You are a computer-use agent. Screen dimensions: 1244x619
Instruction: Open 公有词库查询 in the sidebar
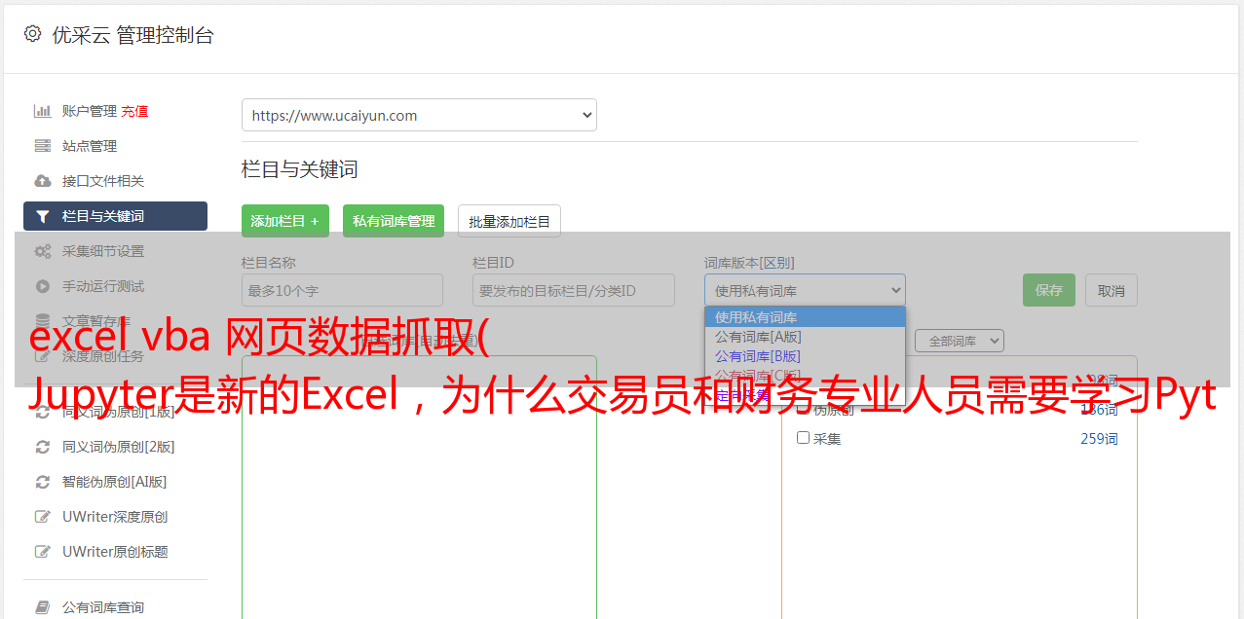point(103,607)
